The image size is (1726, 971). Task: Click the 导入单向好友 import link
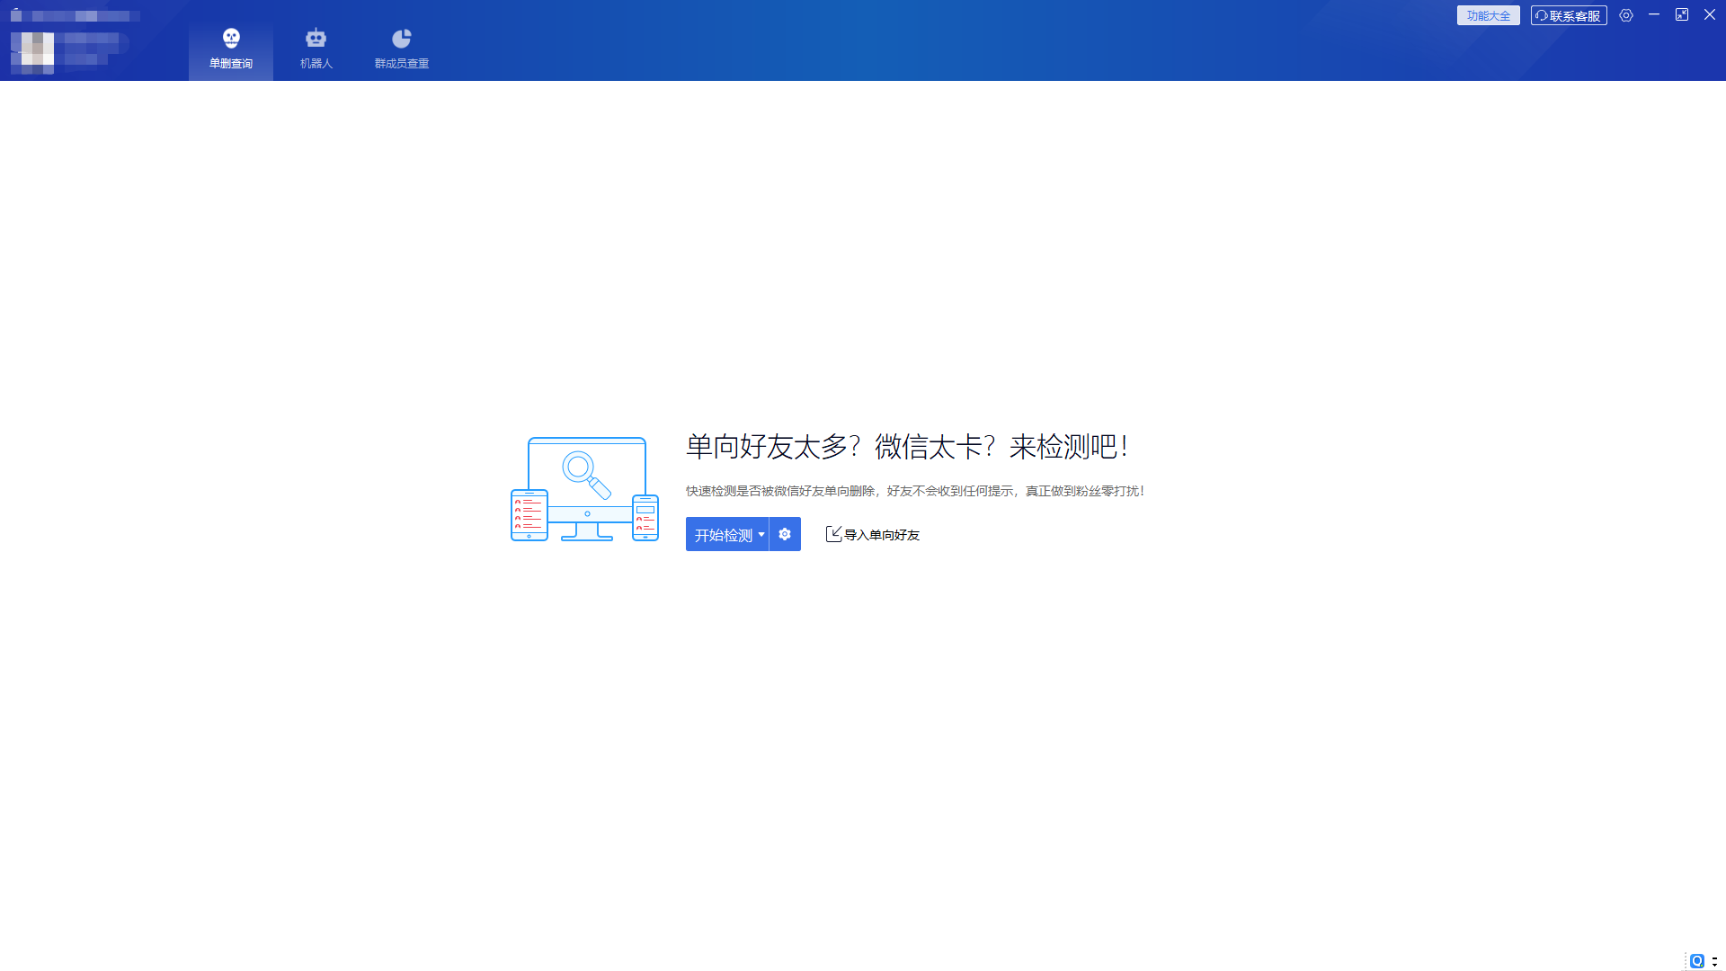pyautogui.click(x=873, y=535)
